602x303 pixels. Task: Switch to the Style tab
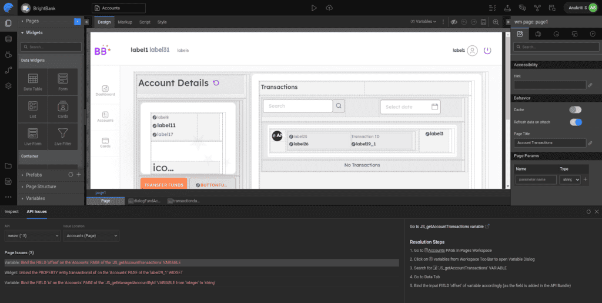pyautogui.click(x=162, y=22)
